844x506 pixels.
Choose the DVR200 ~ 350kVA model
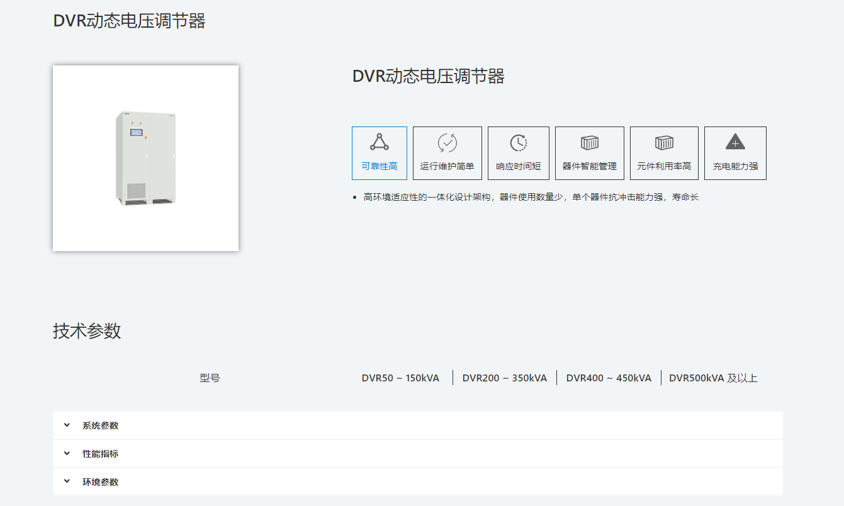(504, 378)
